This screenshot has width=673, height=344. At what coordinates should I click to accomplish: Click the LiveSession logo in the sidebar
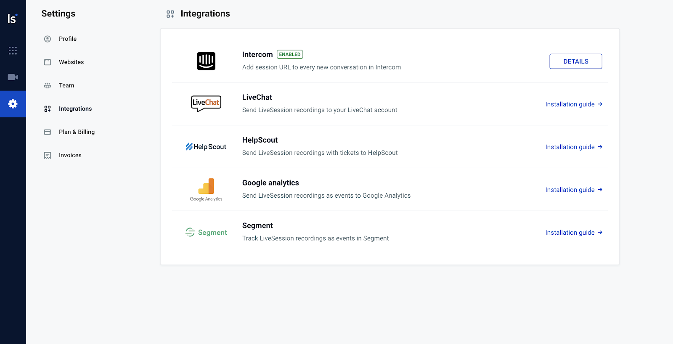(13, 19)
